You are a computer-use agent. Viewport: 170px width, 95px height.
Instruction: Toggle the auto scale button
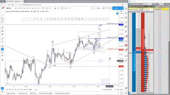tap(121, 89)
